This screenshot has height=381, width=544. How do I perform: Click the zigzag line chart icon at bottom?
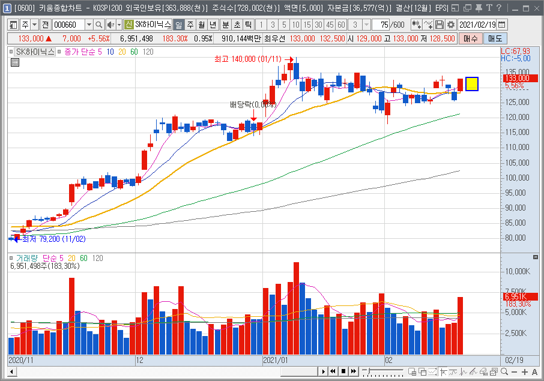click(464, 371)
